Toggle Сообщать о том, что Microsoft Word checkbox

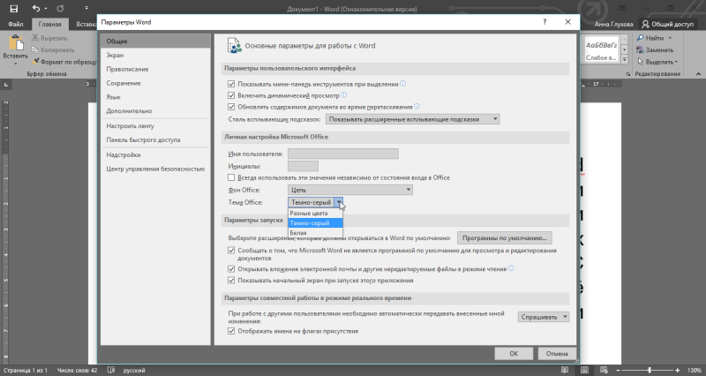[231, 251]
